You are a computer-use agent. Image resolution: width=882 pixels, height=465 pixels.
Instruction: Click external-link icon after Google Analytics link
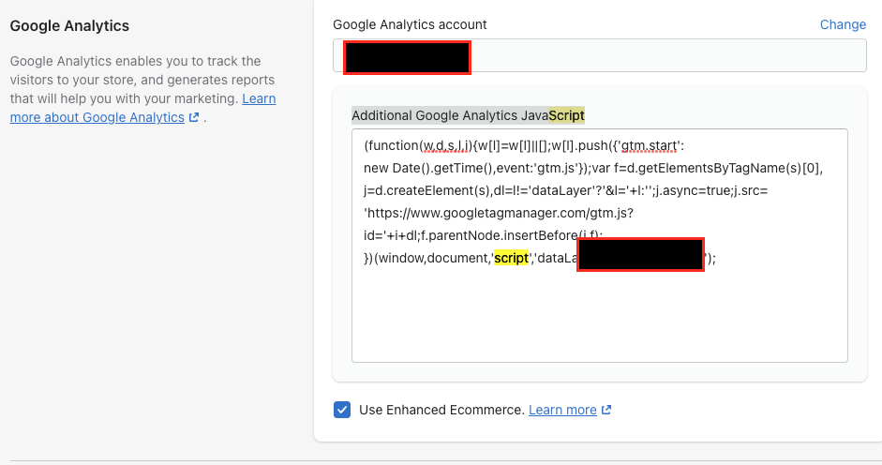[x=194, y=118]
